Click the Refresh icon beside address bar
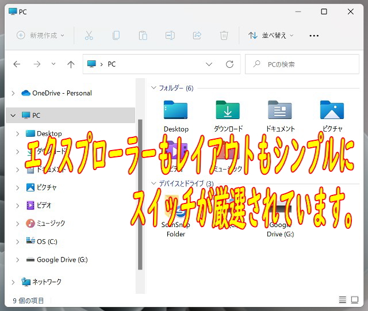The height and width of the screenshot is (311, 368). click(x=229, y=64)
